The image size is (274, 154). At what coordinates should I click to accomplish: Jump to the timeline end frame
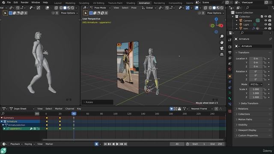point(125,144)
